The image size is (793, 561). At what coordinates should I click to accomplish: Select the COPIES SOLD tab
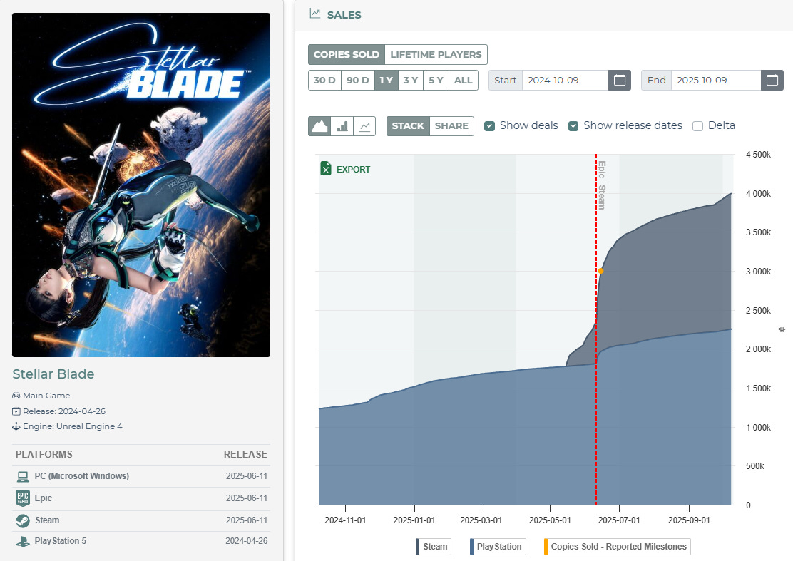point(347,55)
